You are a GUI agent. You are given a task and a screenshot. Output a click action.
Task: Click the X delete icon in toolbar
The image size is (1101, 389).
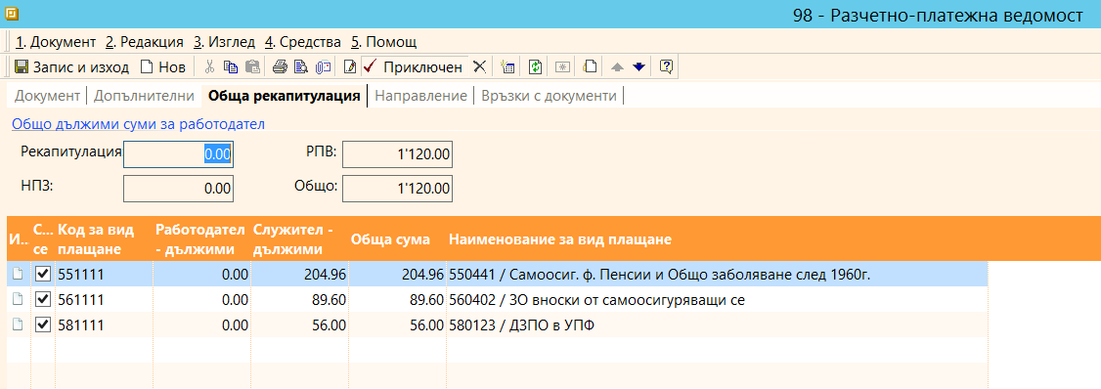point(479,66)
